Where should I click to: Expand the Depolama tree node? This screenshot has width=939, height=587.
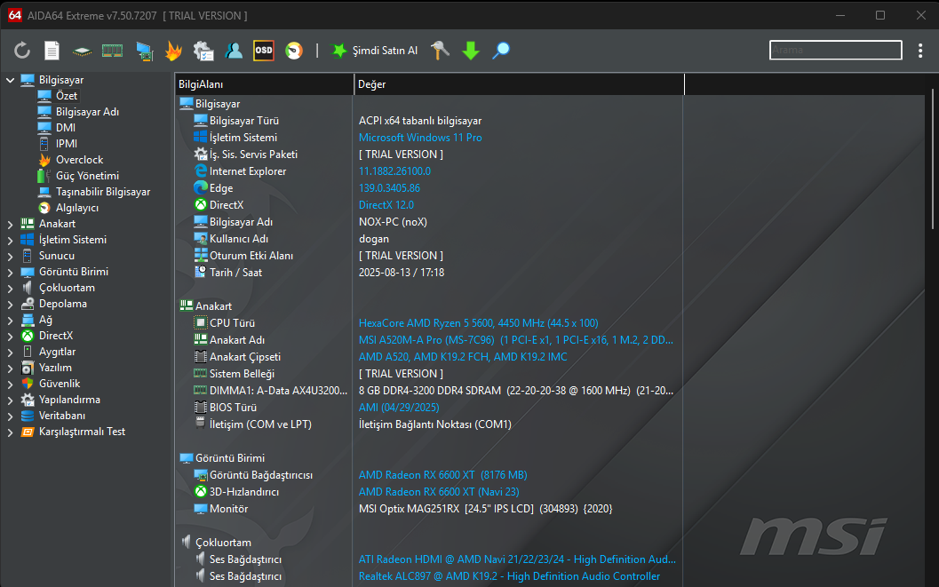[10, 304]
